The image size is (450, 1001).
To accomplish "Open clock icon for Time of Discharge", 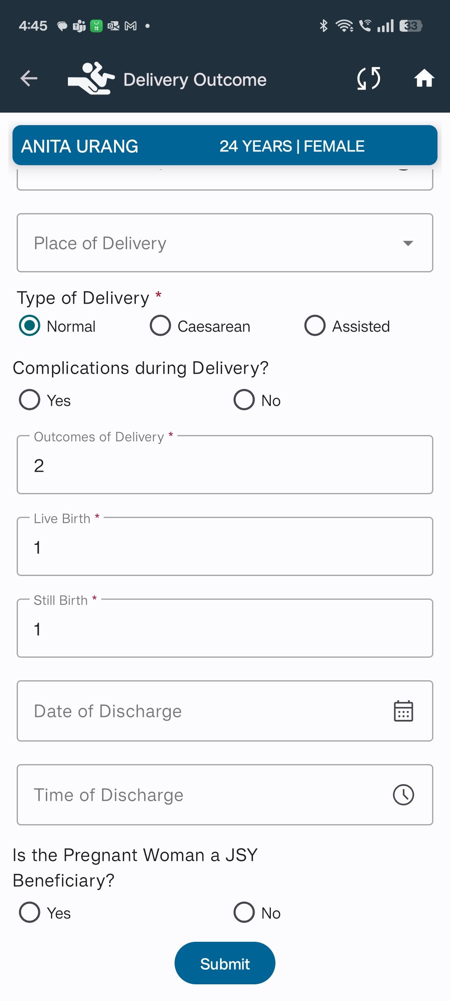I will 403,795.
